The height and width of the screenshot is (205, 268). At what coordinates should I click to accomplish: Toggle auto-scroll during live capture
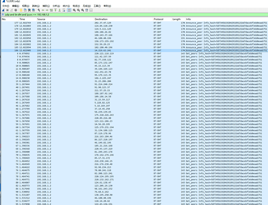[x=64, y=10]
